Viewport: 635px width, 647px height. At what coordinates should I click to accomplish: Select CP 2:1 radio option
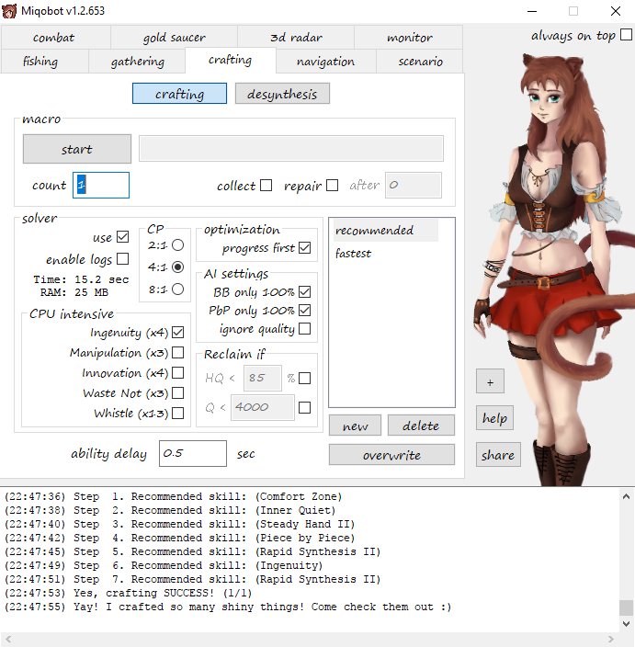pyautogui.click(x=178, y=245)
